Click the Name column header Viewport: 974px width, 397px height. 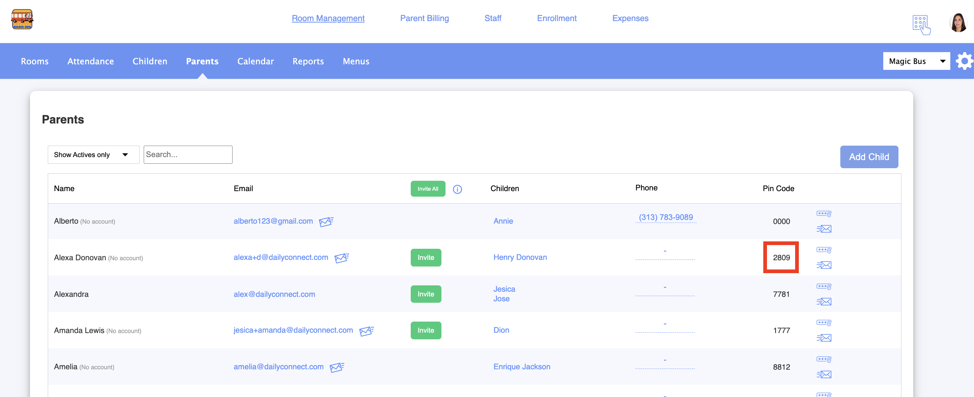point(64,189)
